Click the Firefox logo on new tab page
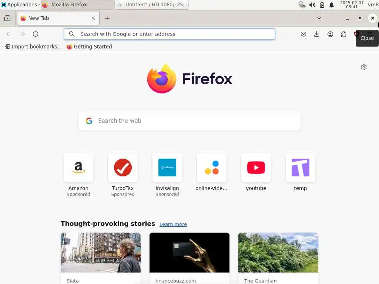 click(x=190, y=79)
